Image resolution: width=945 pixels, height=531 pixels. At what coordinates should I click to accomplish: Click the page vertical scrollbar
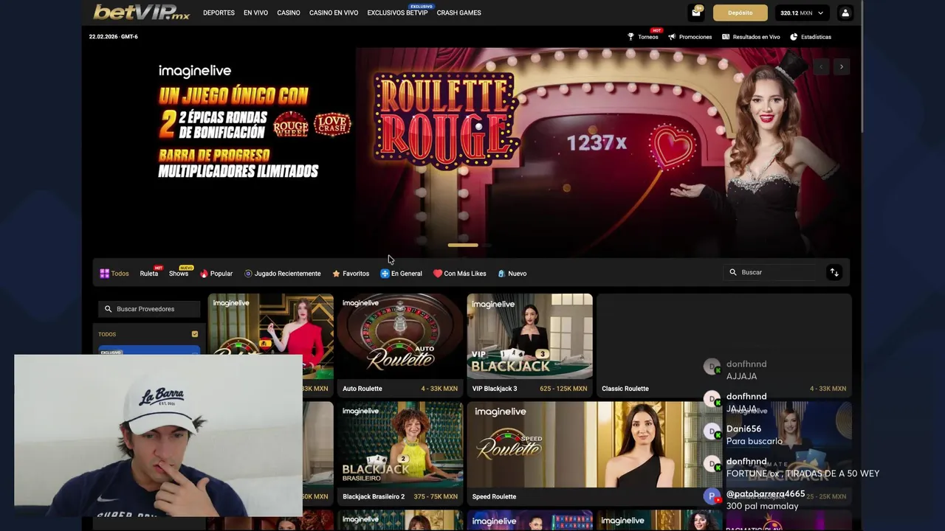(863, 66)
